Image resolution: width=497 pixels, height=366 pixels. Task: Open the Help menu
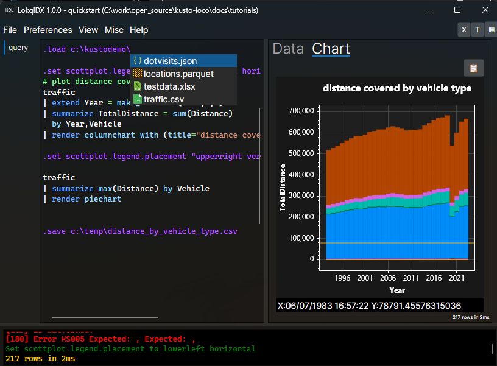point(139,30)
